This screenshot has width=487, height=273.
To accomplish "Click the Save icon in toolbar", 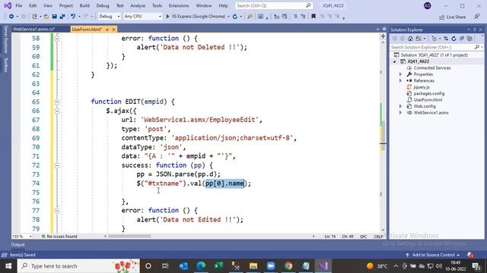I will click(54, 17).
